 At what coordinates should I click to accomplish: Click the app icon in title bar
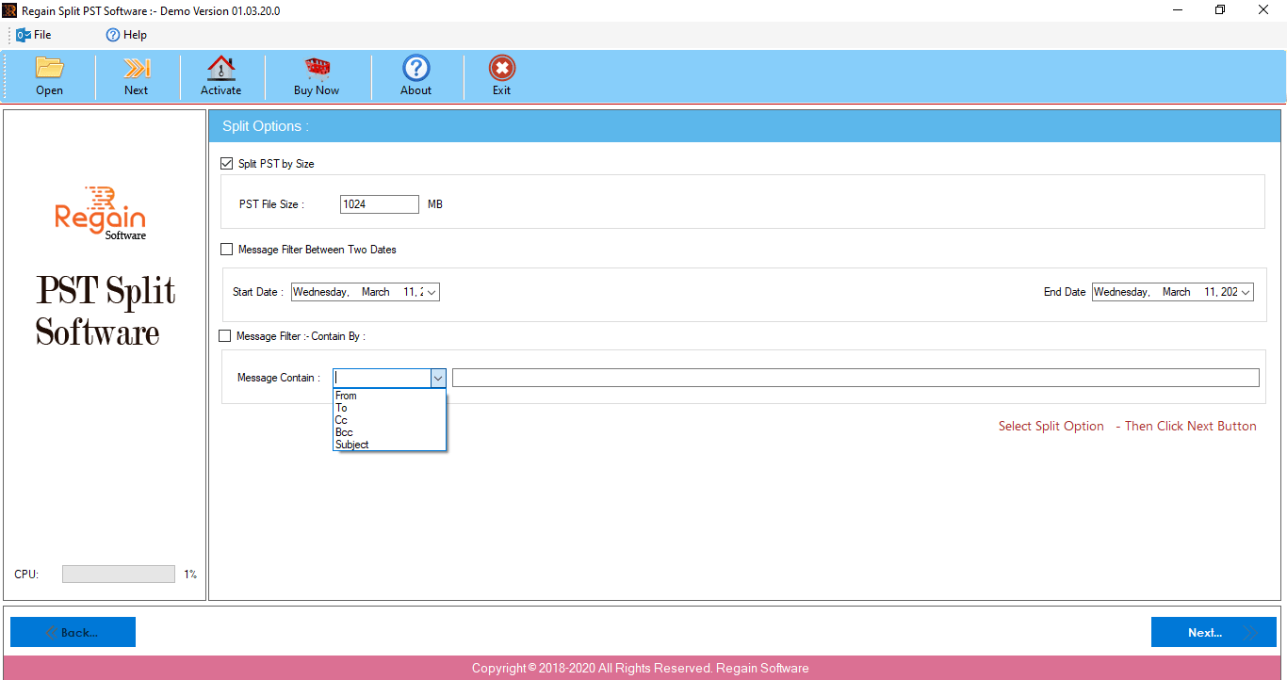(10, 10)
